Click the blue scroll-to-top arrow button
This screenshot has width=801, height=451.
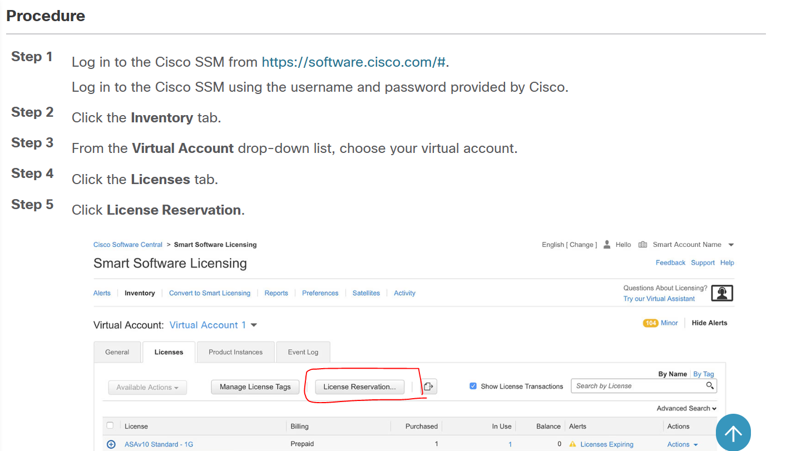[733, 433]
